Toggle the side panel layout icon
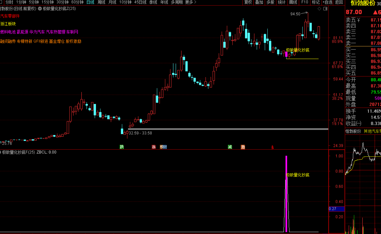 pyautogui.click(x=325, y=9)
